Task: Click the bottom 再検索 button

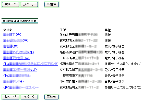Action: 52,97
